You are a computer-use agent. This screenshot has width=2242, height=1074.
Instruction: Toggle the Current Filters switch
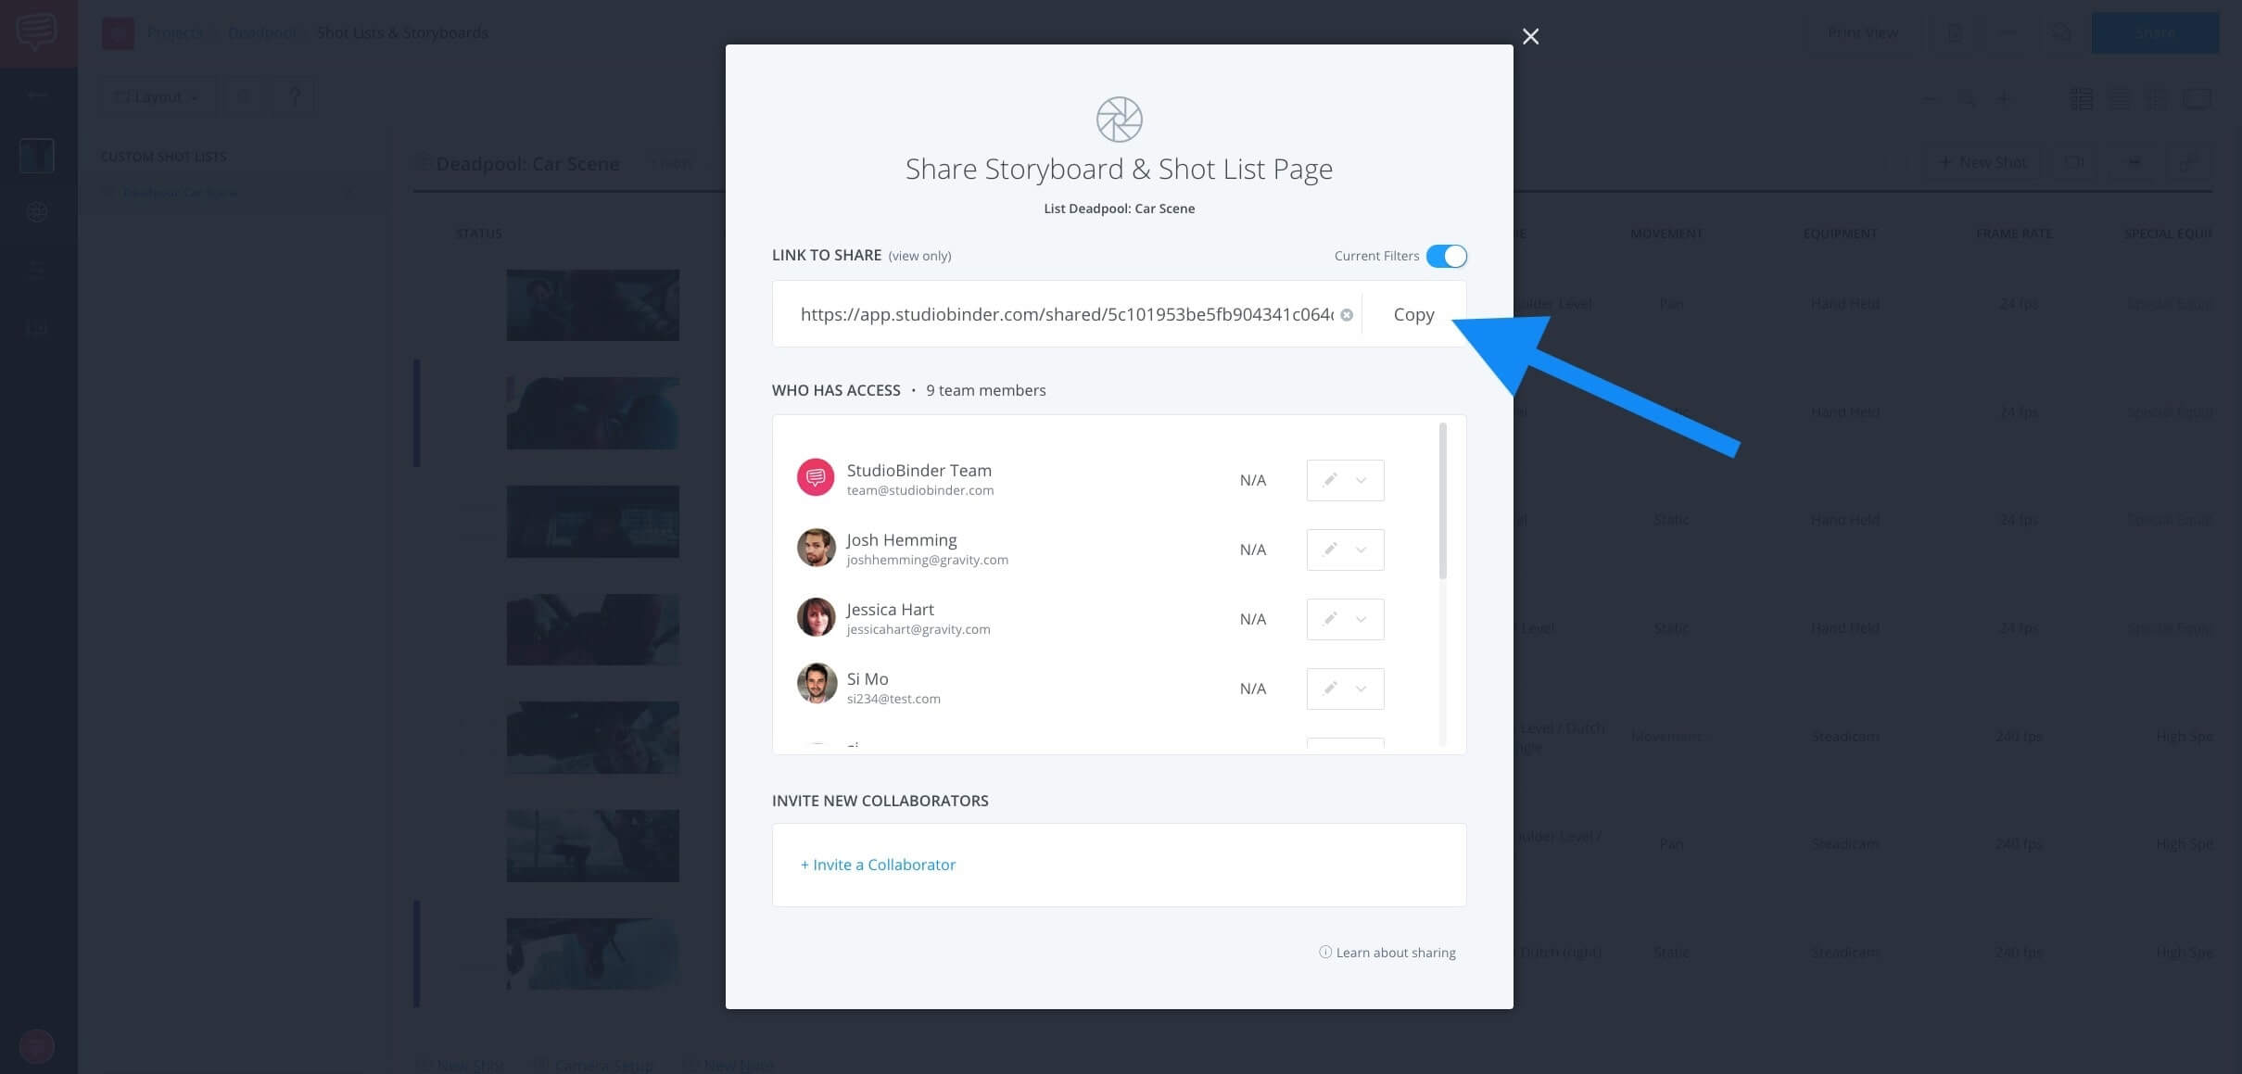[x=1446, y=256]
